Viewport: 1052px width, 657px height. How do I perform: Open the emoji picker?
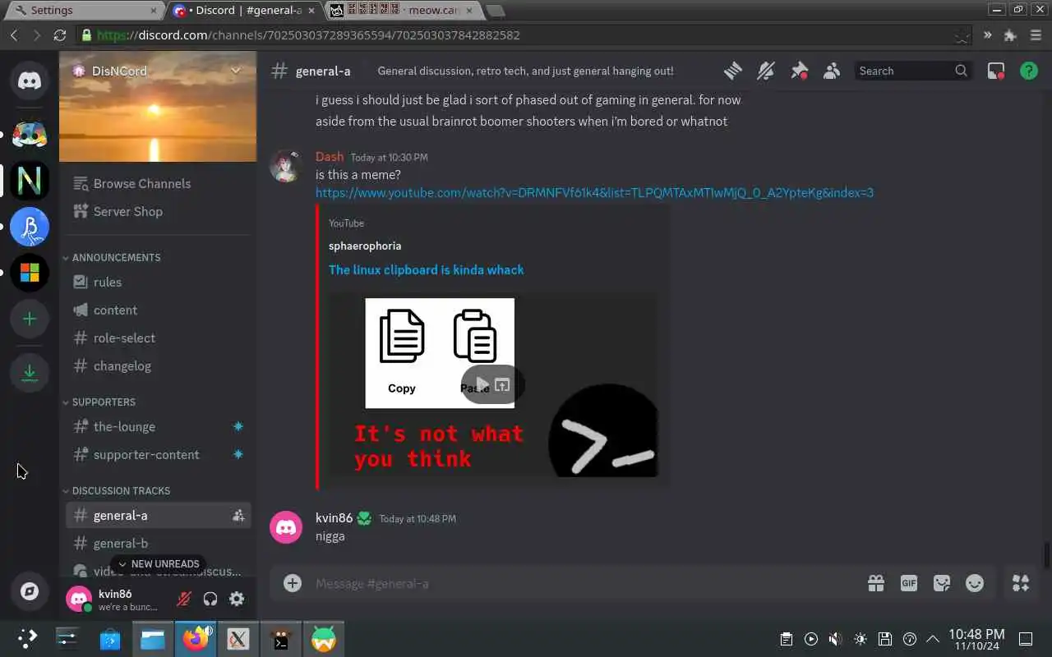[975, 583]
